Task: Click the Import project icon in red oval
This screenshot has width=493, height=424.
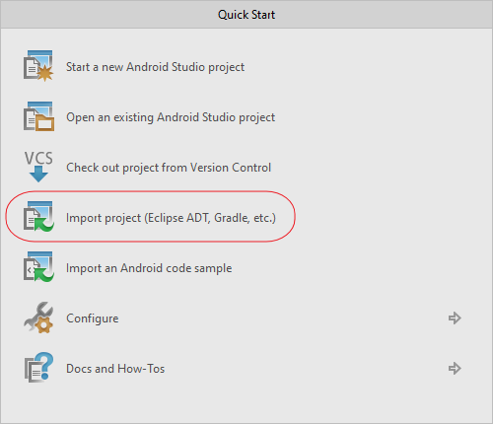Action: [x=38, y=217]
